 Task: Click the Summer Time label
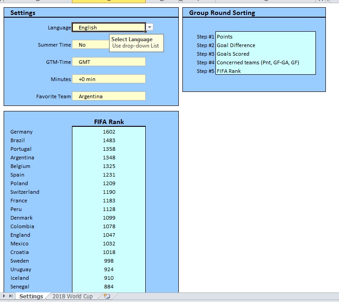pyautogui.click(x=54, y=45)
